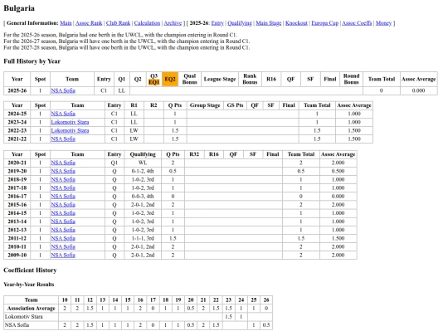Image resolution: width=448 pixels, height=336 pixels.
Task: Select the Association Average row label
Action: 32,309
